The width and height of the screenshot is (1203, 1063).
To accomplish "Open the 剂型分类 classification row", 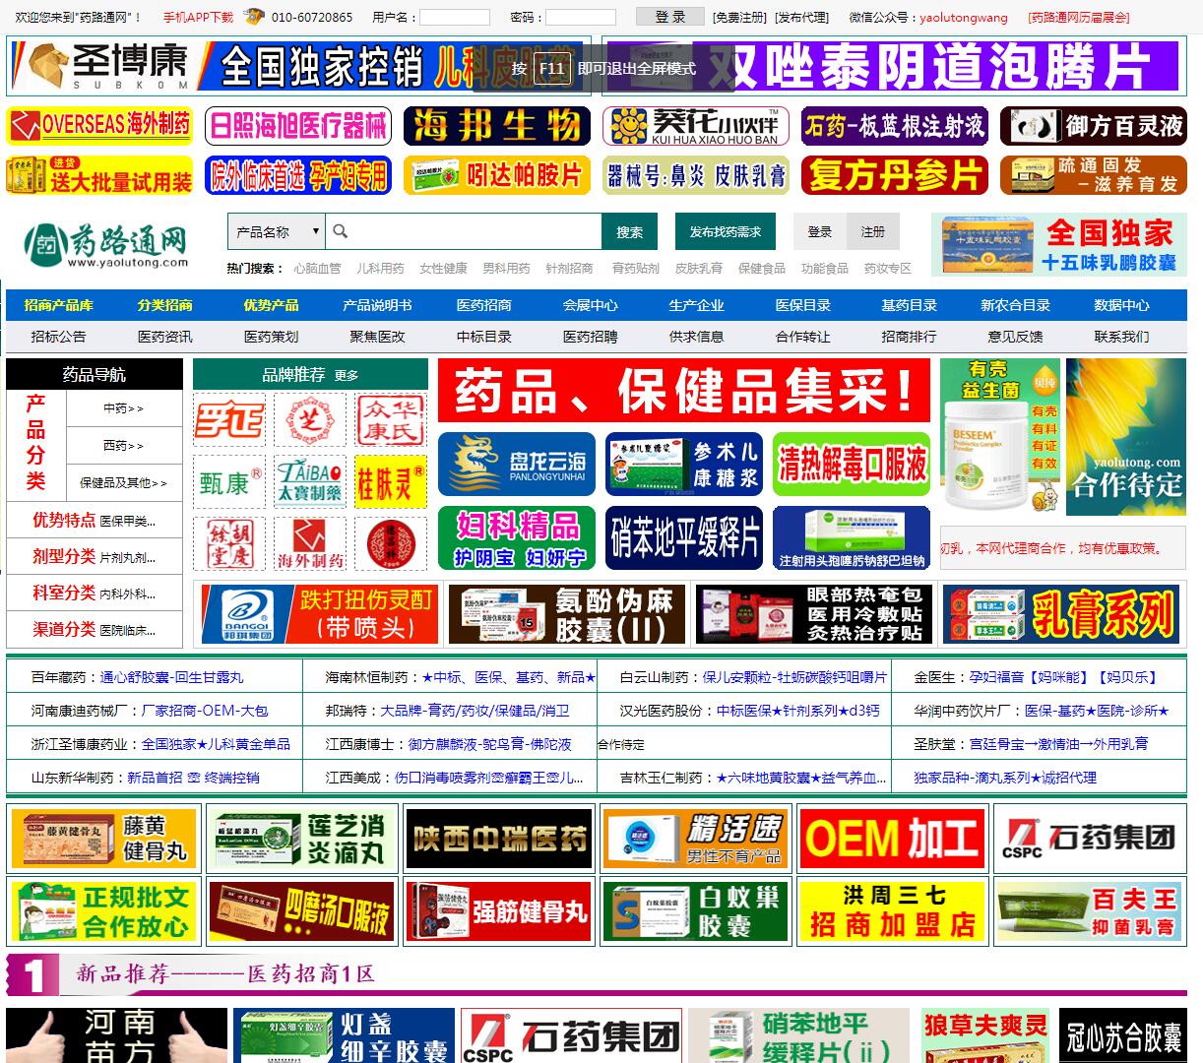I will (x=95, y=556).
